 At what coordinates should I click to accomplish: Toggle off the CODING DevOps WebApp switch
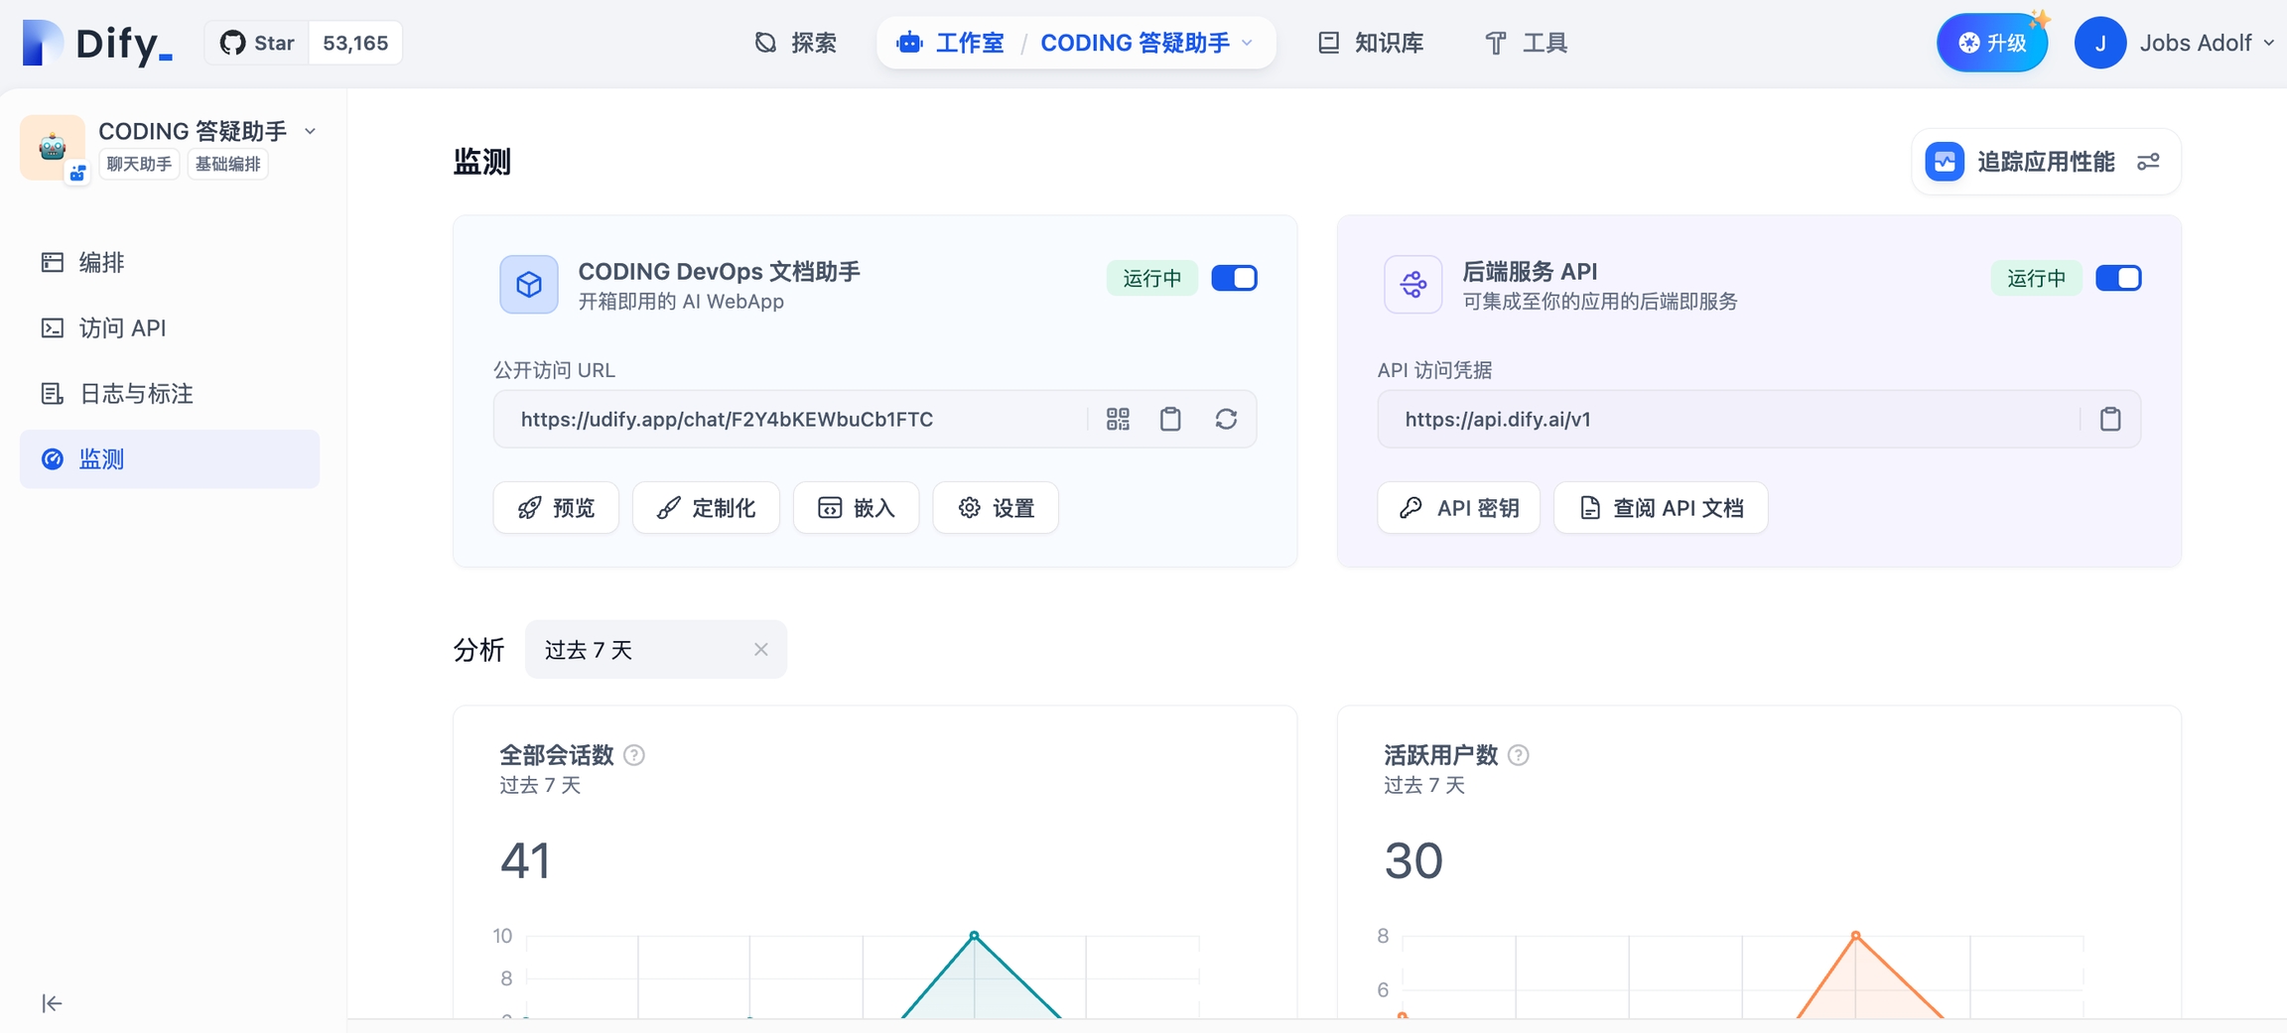[1234, 278]
